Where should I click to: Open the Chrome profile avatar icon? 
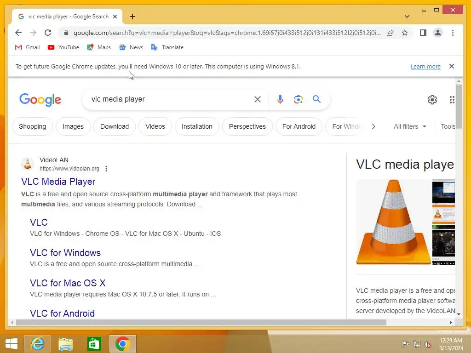tap(438, 33)
